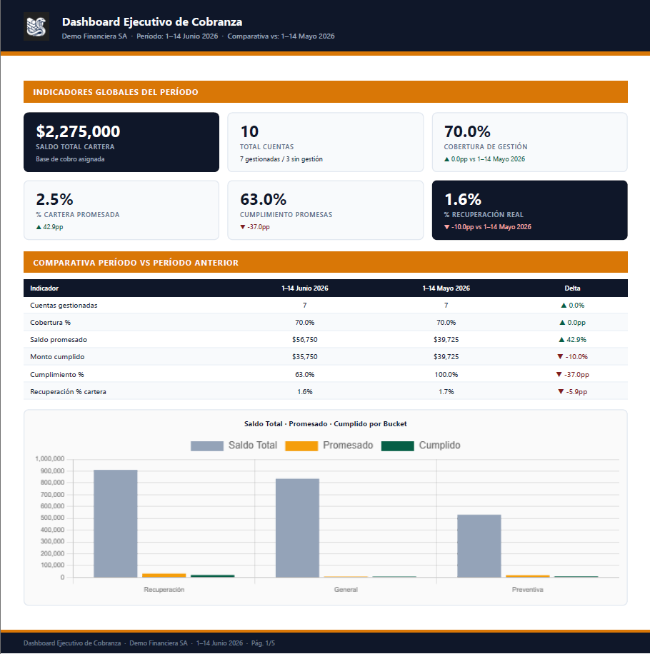Click the 1–14 Junio 2026 column header

click(x=305, y=288)
